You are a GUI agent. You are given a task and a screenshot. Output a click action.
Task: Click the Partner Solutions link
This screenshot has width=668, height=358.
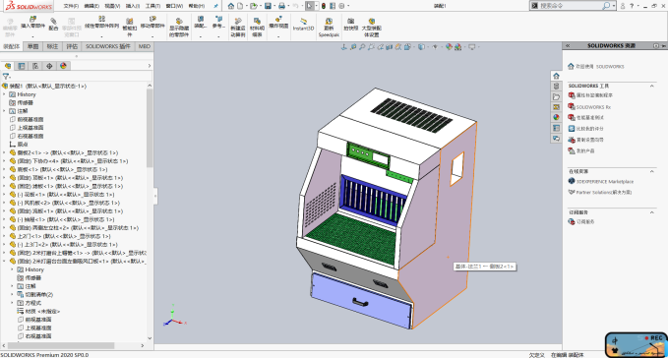point(604,193)
